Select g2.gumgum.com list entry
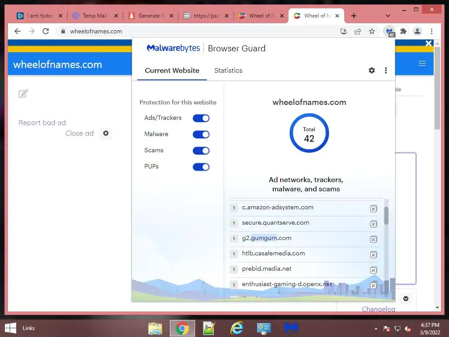Image resolution: width=449 pixels, height=337 pixels. [303, 238]
